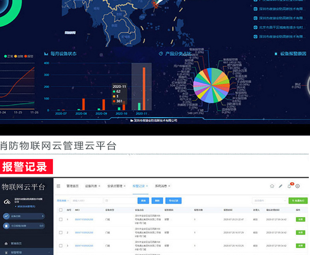Click the 设备类型 column header

110,210
